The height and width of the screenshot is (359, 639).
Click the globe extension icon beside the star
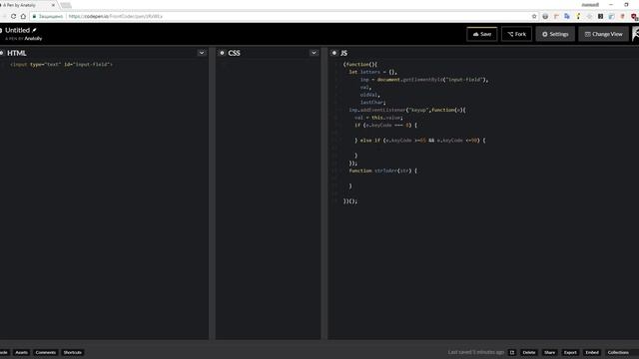click(x=545, y=16)
